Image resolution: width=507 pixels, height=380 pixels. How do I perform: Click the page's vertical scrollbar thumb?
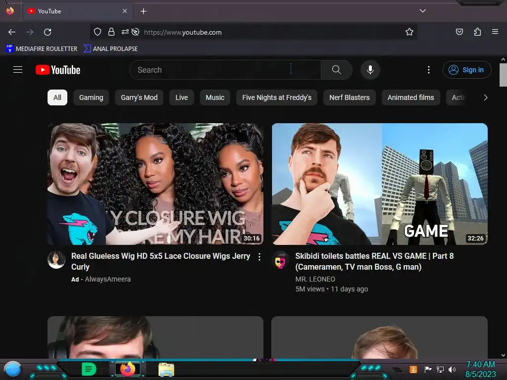(503, 75)
